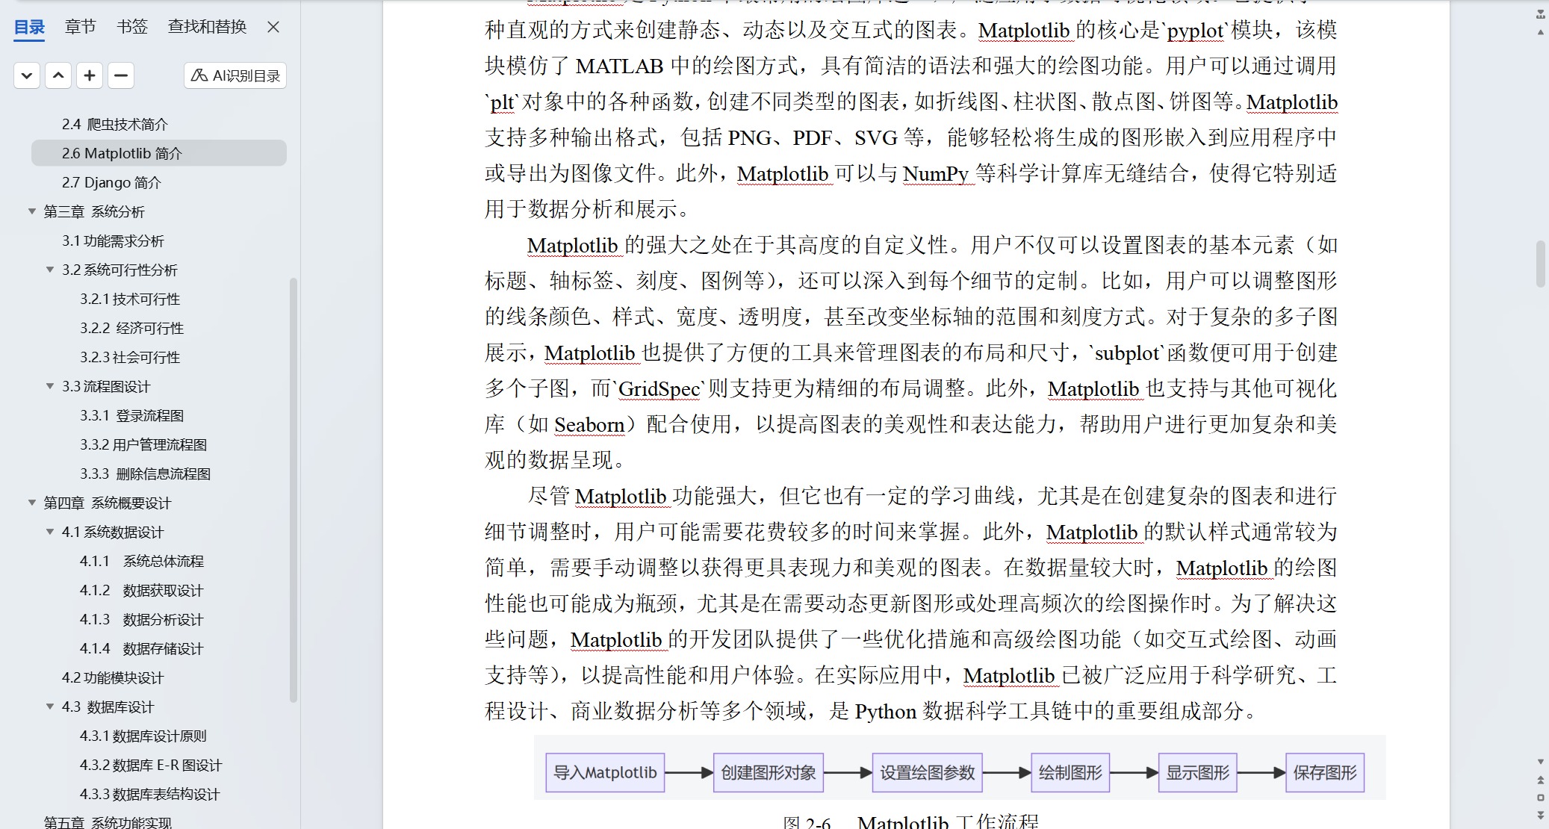Click the underlined word pyplot in the text
The width and height of the screenshot is (1549, 829).
pos(1195,31)
